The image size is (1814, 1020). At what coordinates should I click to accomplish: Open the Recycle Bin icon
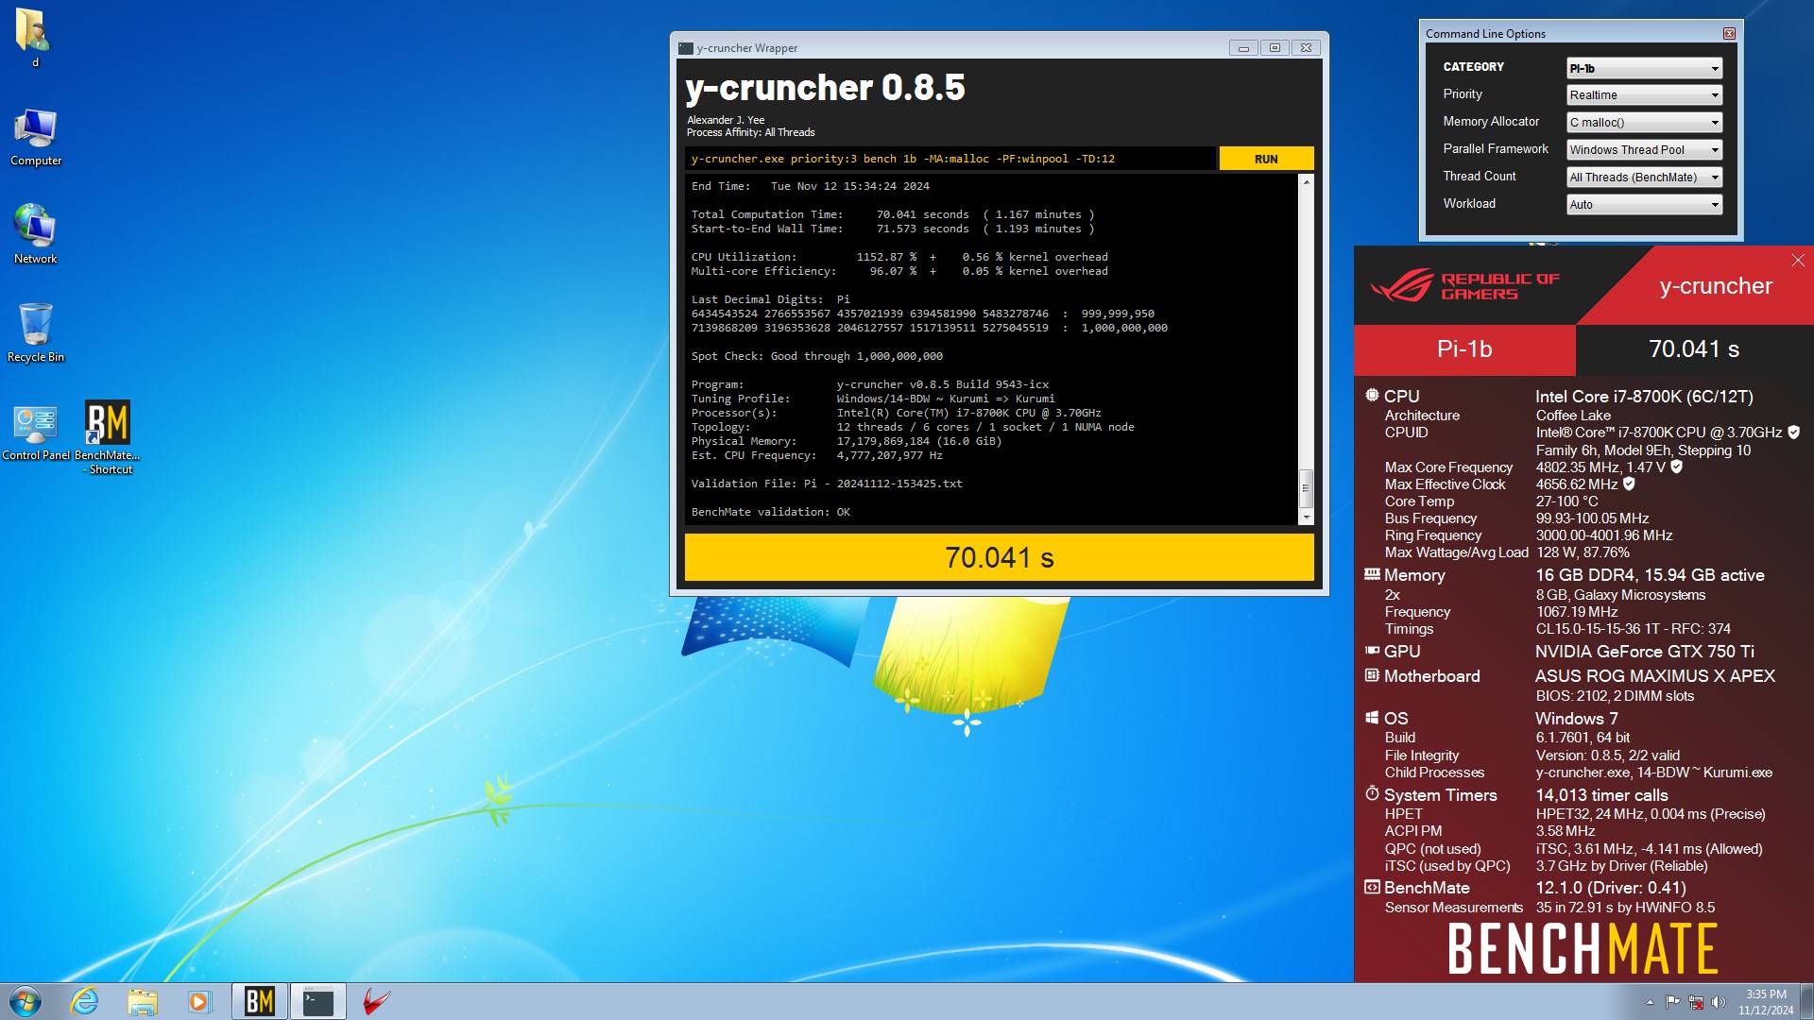36,332
